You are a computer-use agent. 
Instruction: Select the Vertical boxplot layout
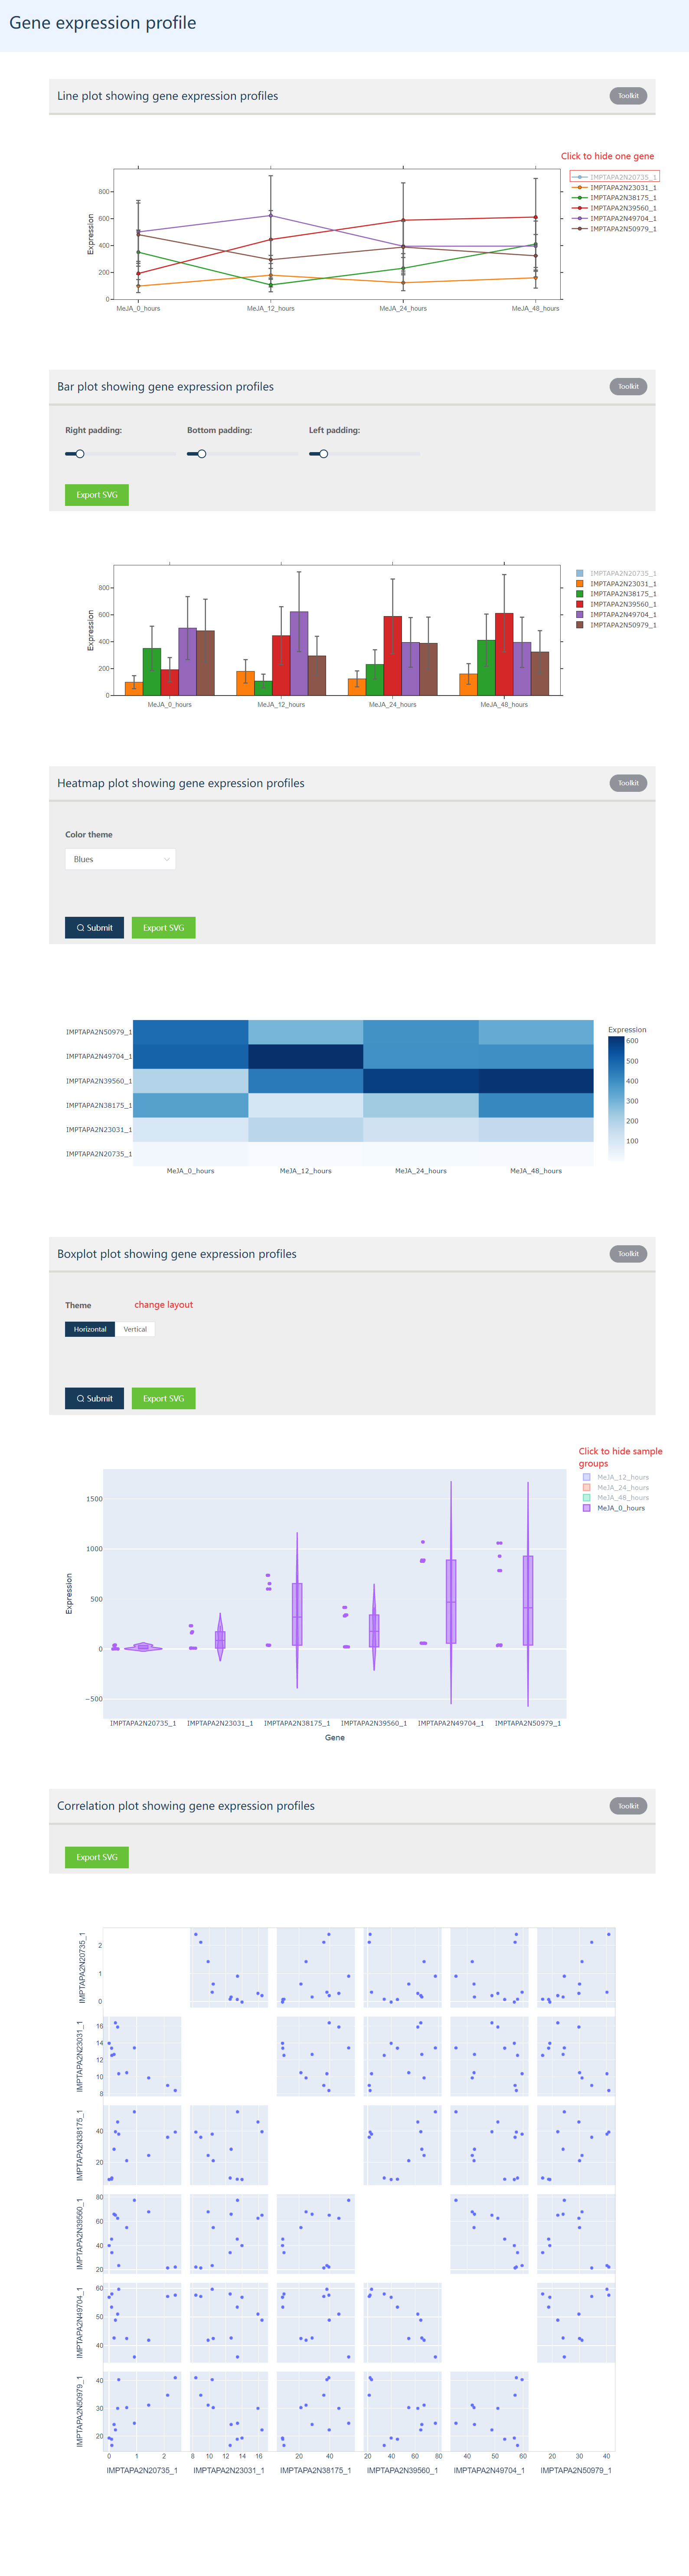[x=135, y=1329]
